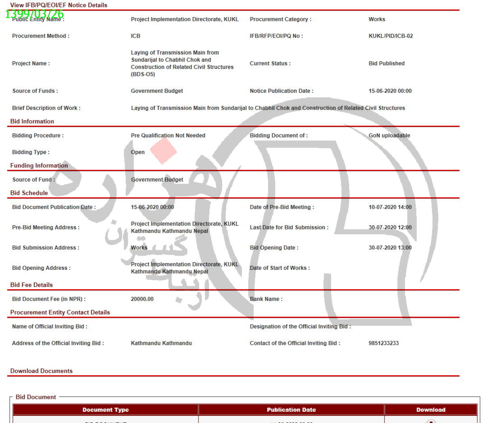487x423 pixels.
Task: Click the Bid Opening Date value
Action: pos(390,248)
